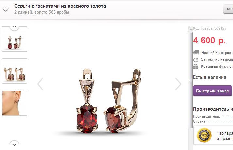
Task: Click the Быстрый заказ button
Action: (x=212, y=91)
